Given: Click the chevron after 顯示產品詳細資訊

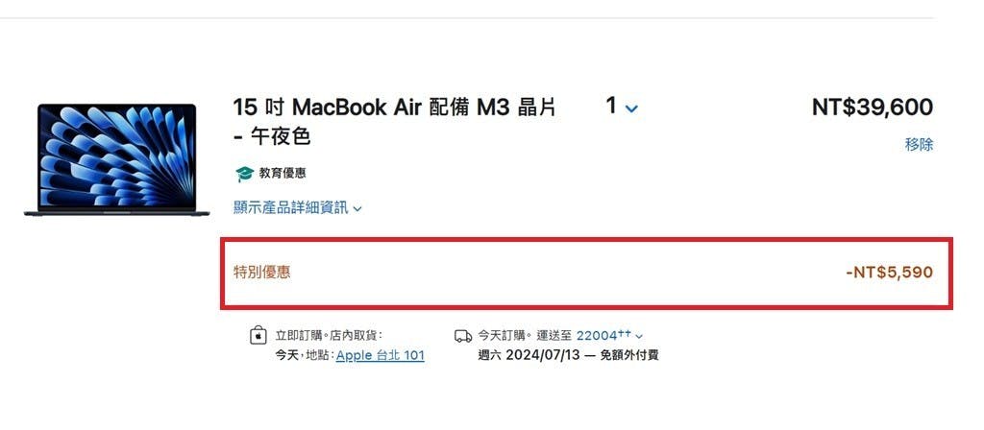Looking at the screenshot, I should click(x=357, y=208).
